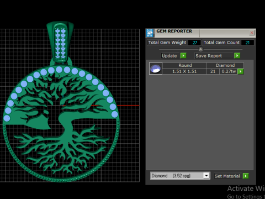Click the Set Material label
265x199 pixels.
227,176
